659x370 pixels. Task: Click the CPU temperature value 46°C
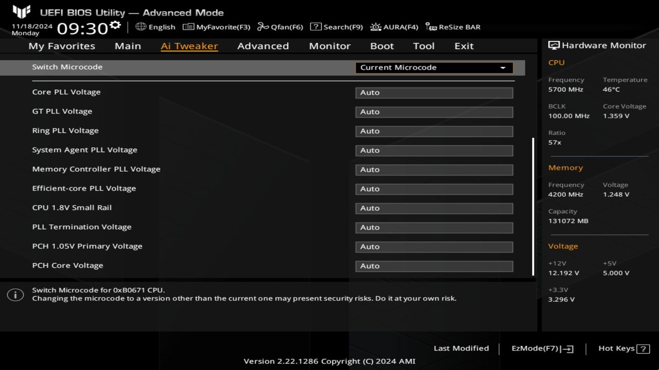(612, 89)
